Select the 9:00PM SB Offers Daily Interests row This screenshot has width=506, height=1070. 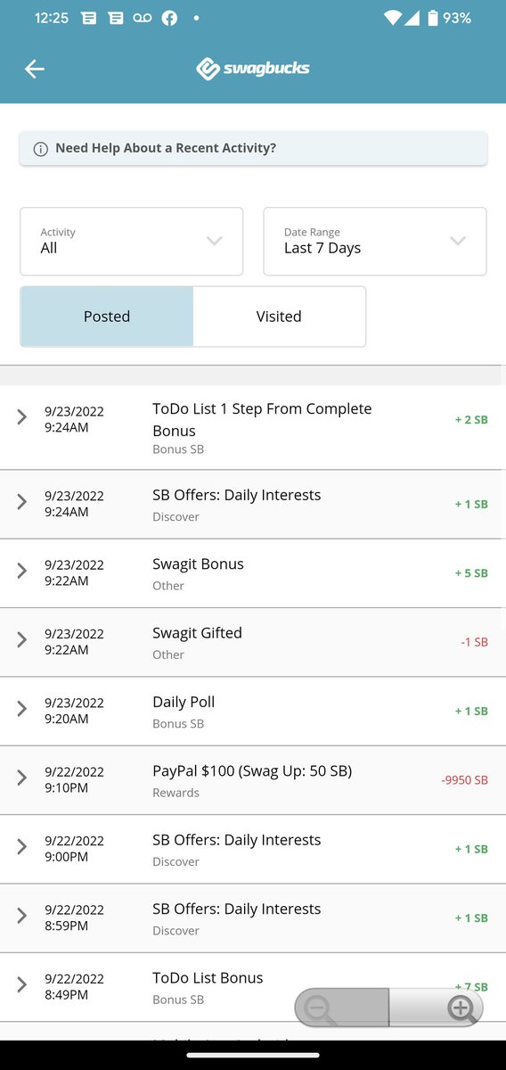[x=253, y=849]
